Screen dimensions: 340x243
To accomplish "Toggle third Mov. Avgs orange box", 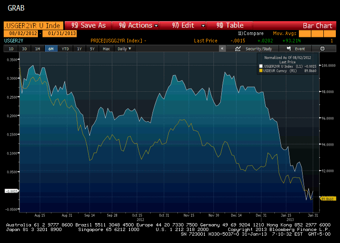I will pyautogui.click(x=330, y=34).
